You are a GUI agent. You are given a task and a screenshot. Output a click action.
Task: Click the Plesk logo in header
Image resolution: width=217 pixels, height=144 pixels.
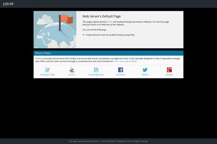coord(8,4)
